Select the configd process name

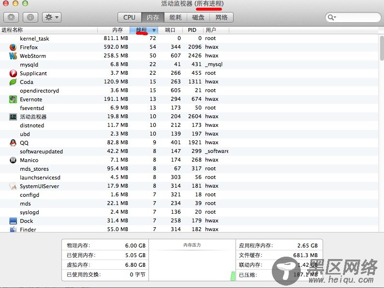click(30, 195)
